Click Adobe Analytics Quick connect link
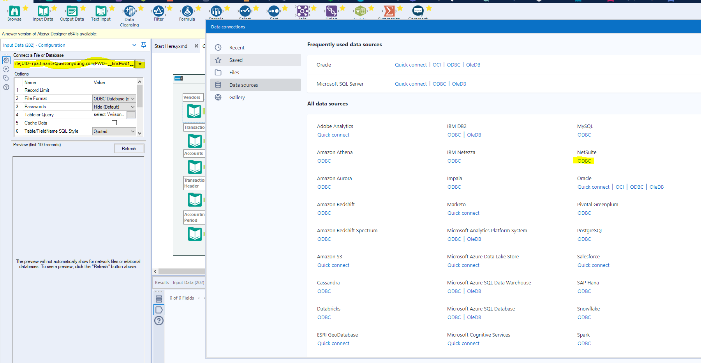Viewport: 701px width, 363px height. (333, 135)
